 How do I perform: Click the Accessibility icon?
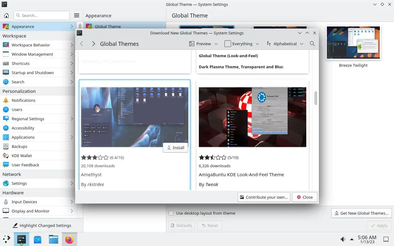click(x=6, y=128)
